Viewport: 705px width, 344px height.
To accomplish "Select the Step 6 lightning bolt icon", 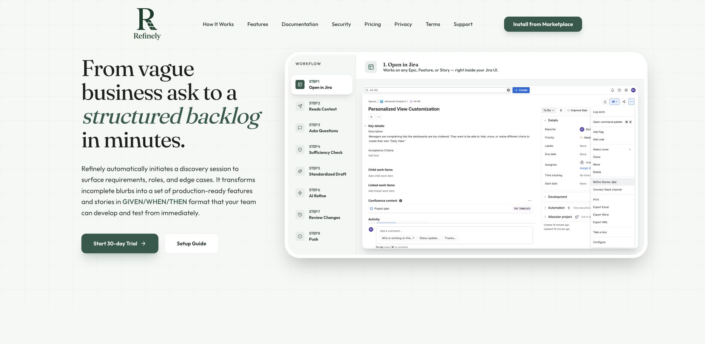I will click(x=300, y=193).
